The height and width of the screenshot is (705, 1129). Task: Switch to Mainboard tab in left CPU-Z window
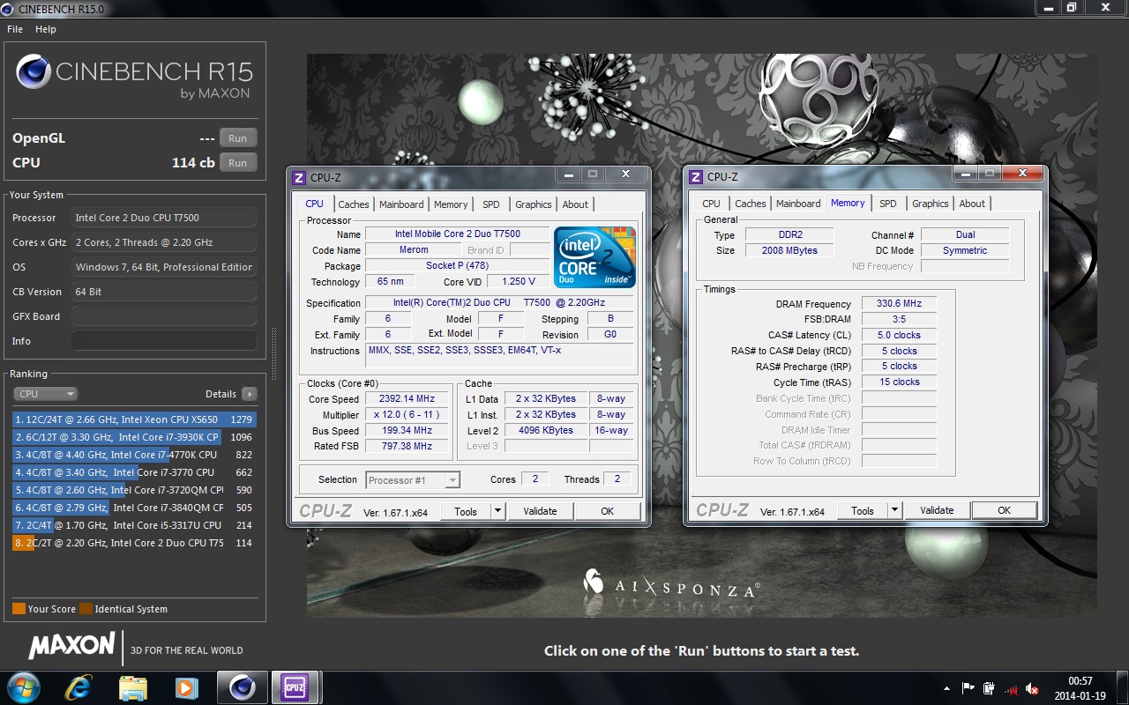(x=401, y=204)
